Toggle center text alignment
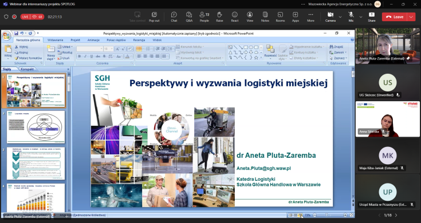This screenshot has width=421, height=223. pyautogui.click(x=145, y=56)
